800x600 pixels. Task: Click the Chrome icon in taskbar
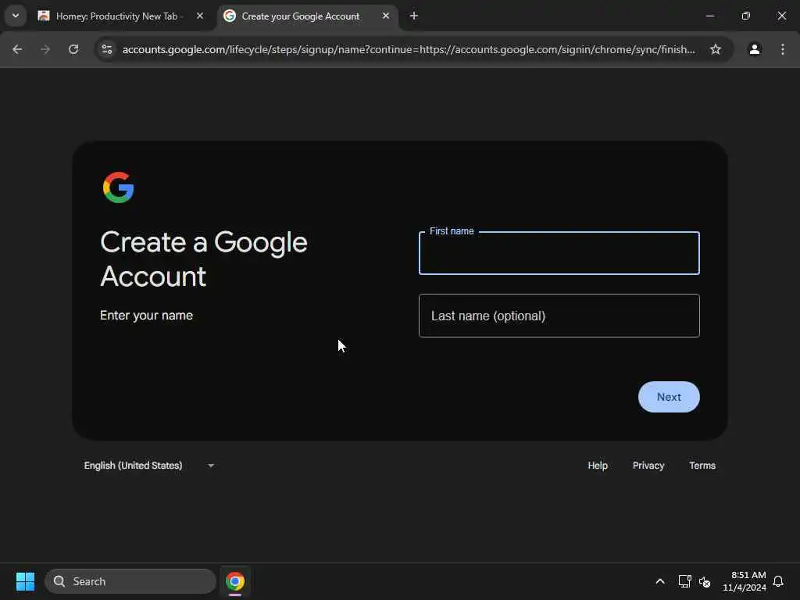pos(235,581)
